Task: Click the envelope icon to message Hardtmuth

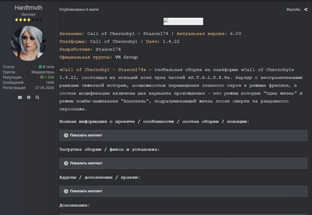Action: [x=20, y=97]
